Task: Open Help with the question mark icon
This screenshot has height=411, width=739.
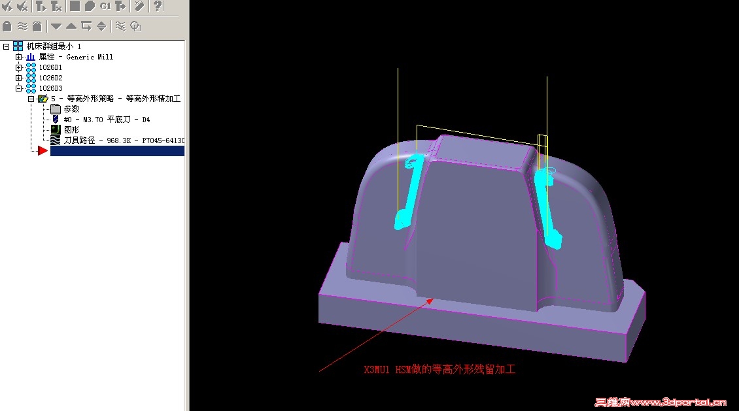Action: (x=158, y=6)
